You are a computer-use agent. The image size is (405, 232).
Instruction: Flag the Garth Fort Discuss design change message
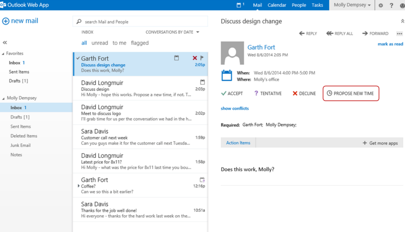(x=202, y=58)
